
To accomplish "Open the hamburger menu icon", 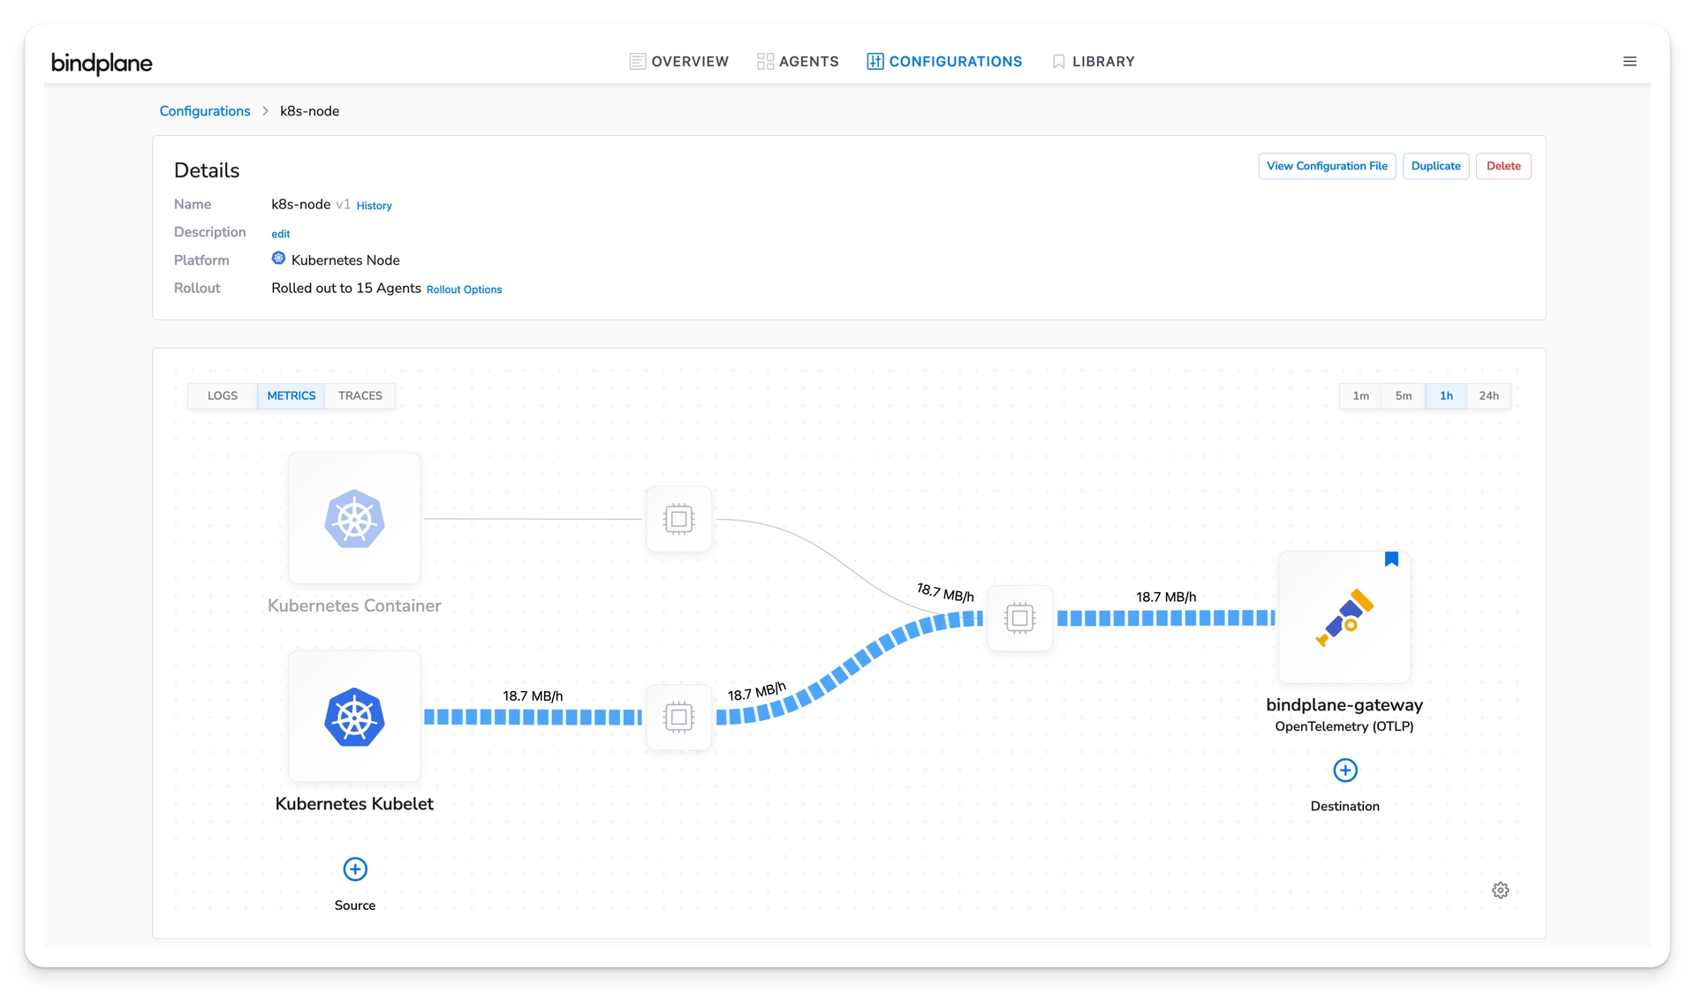I will (x=1630, y=62).
